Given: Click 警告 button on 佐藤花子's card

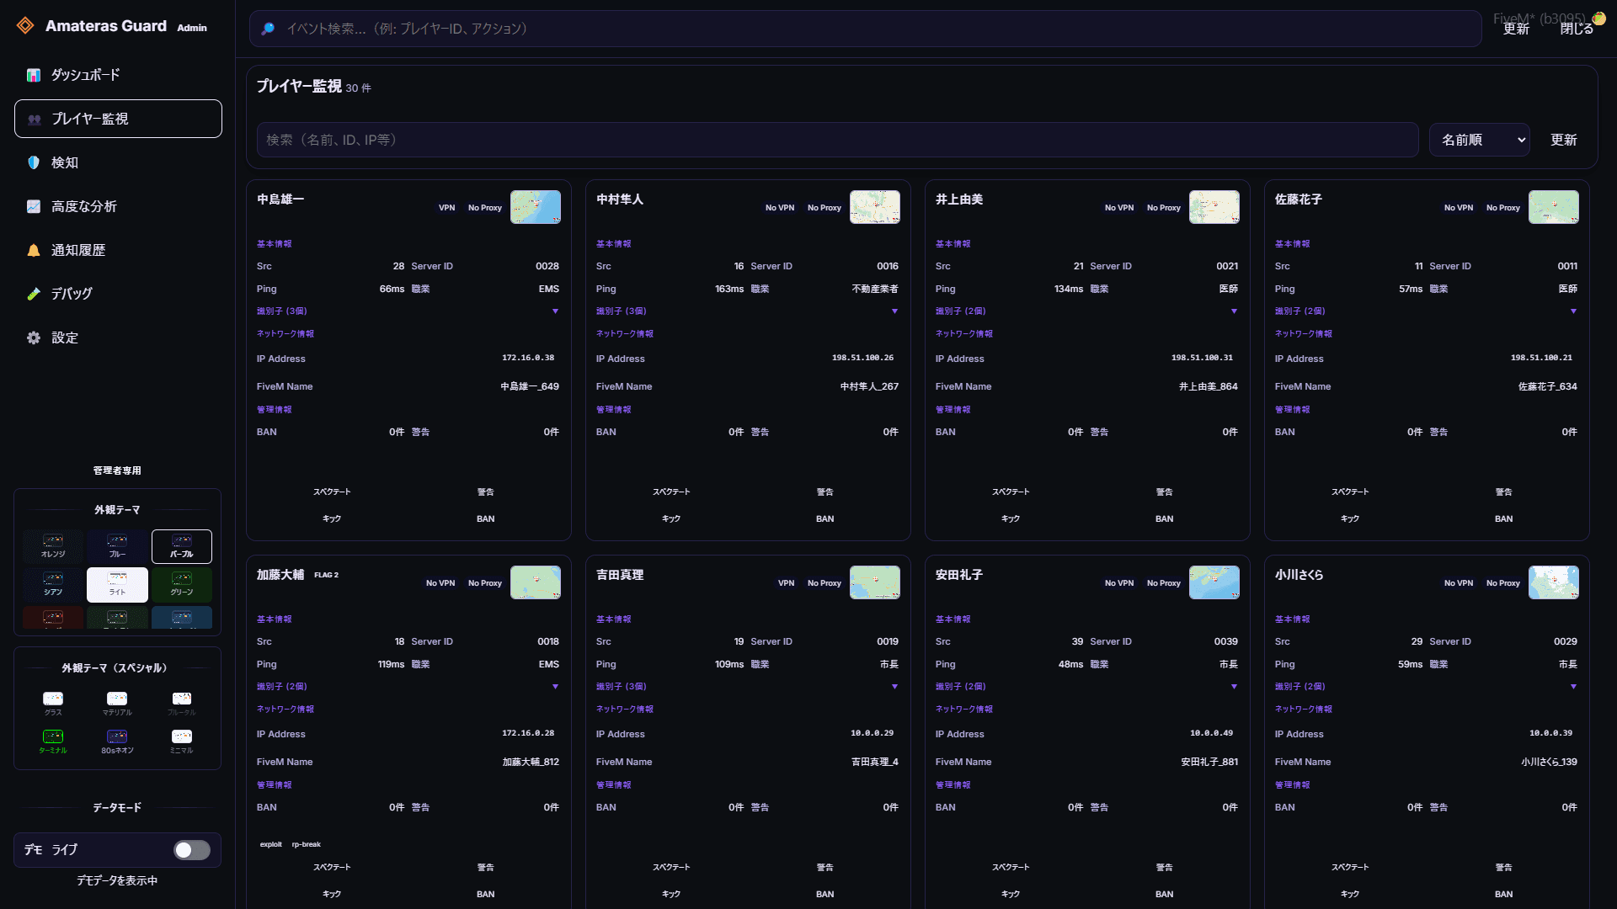Looking at the screenshot, I should click(x=1503, y=492).
